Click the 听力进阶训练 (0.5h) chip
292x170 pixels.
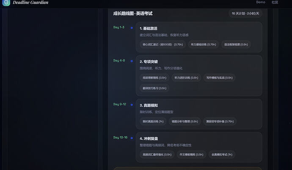(x=186, y=78)
